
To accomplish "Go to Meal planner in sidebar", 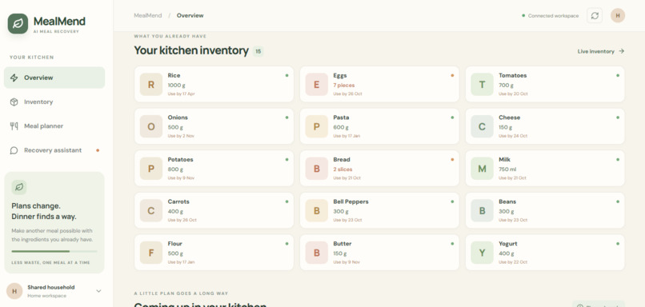I will point(54,126).
